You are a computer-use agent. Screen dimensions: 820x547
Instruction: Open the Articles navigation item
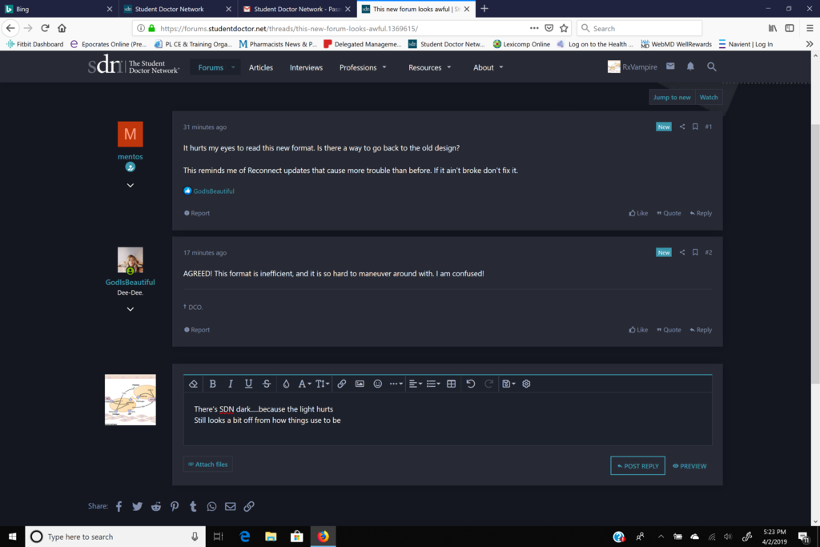[261, 67]
